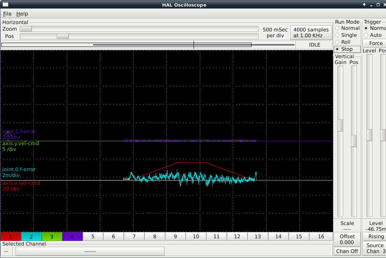386x258 pixels.
Task: Click the Chan Off button
Action: click(347, 251)
